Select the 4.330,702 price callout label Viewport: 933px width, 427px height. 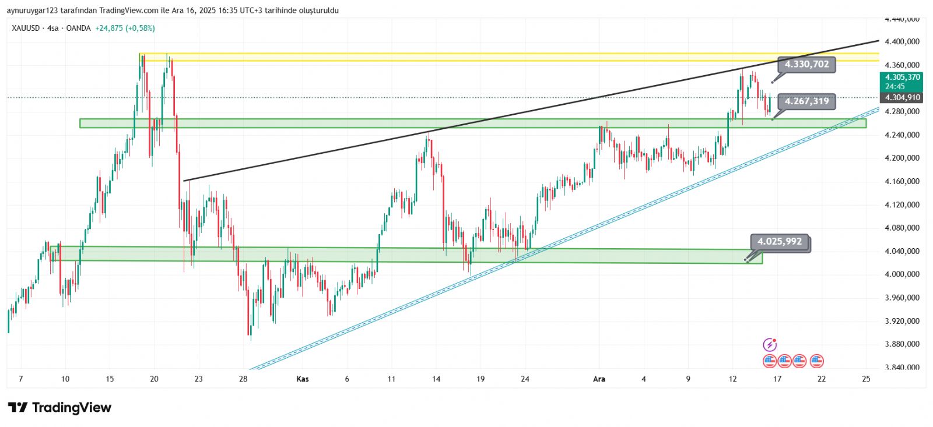click(x=806, y=65)
